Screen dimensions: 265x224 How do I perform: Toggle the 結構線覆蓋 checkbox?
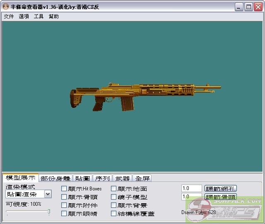pos(114,214)
